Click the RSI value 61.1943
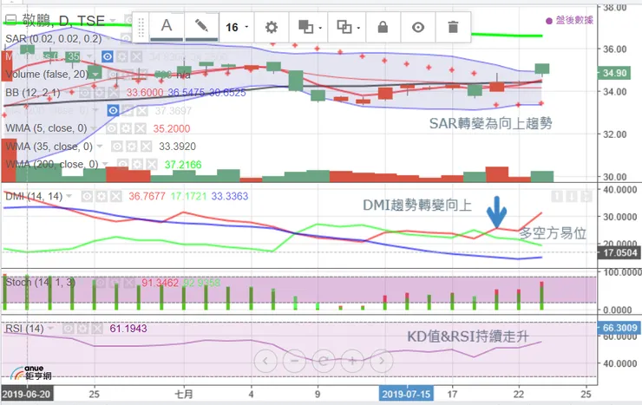 click(x=128, y=329)
